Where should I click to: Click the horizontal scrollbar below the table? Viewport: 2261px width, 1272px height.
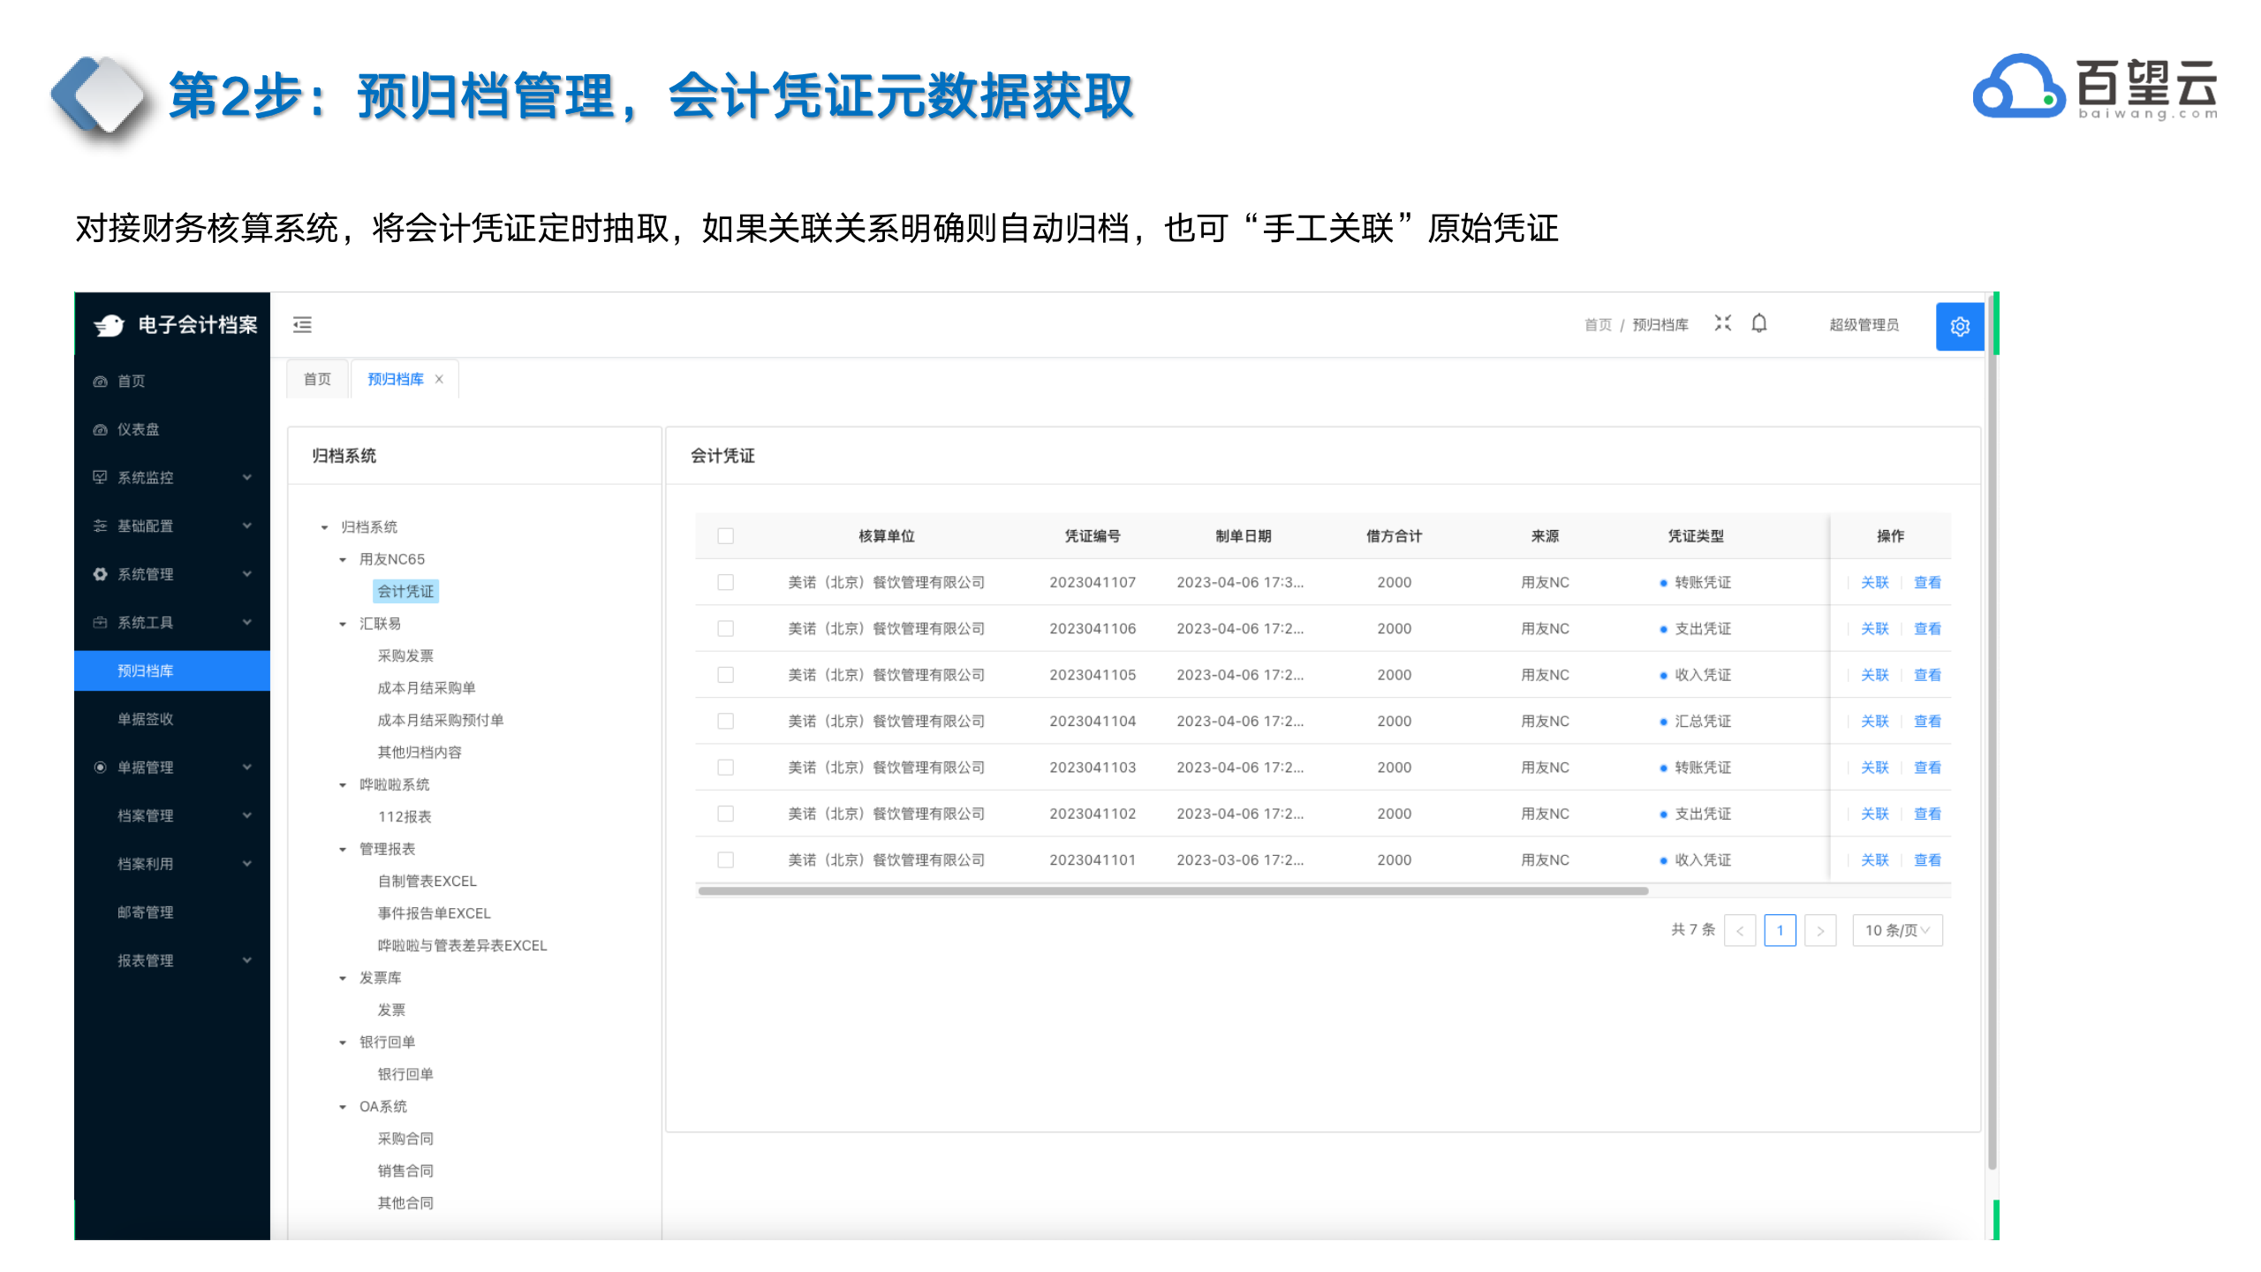click(x=1172, y=891)
